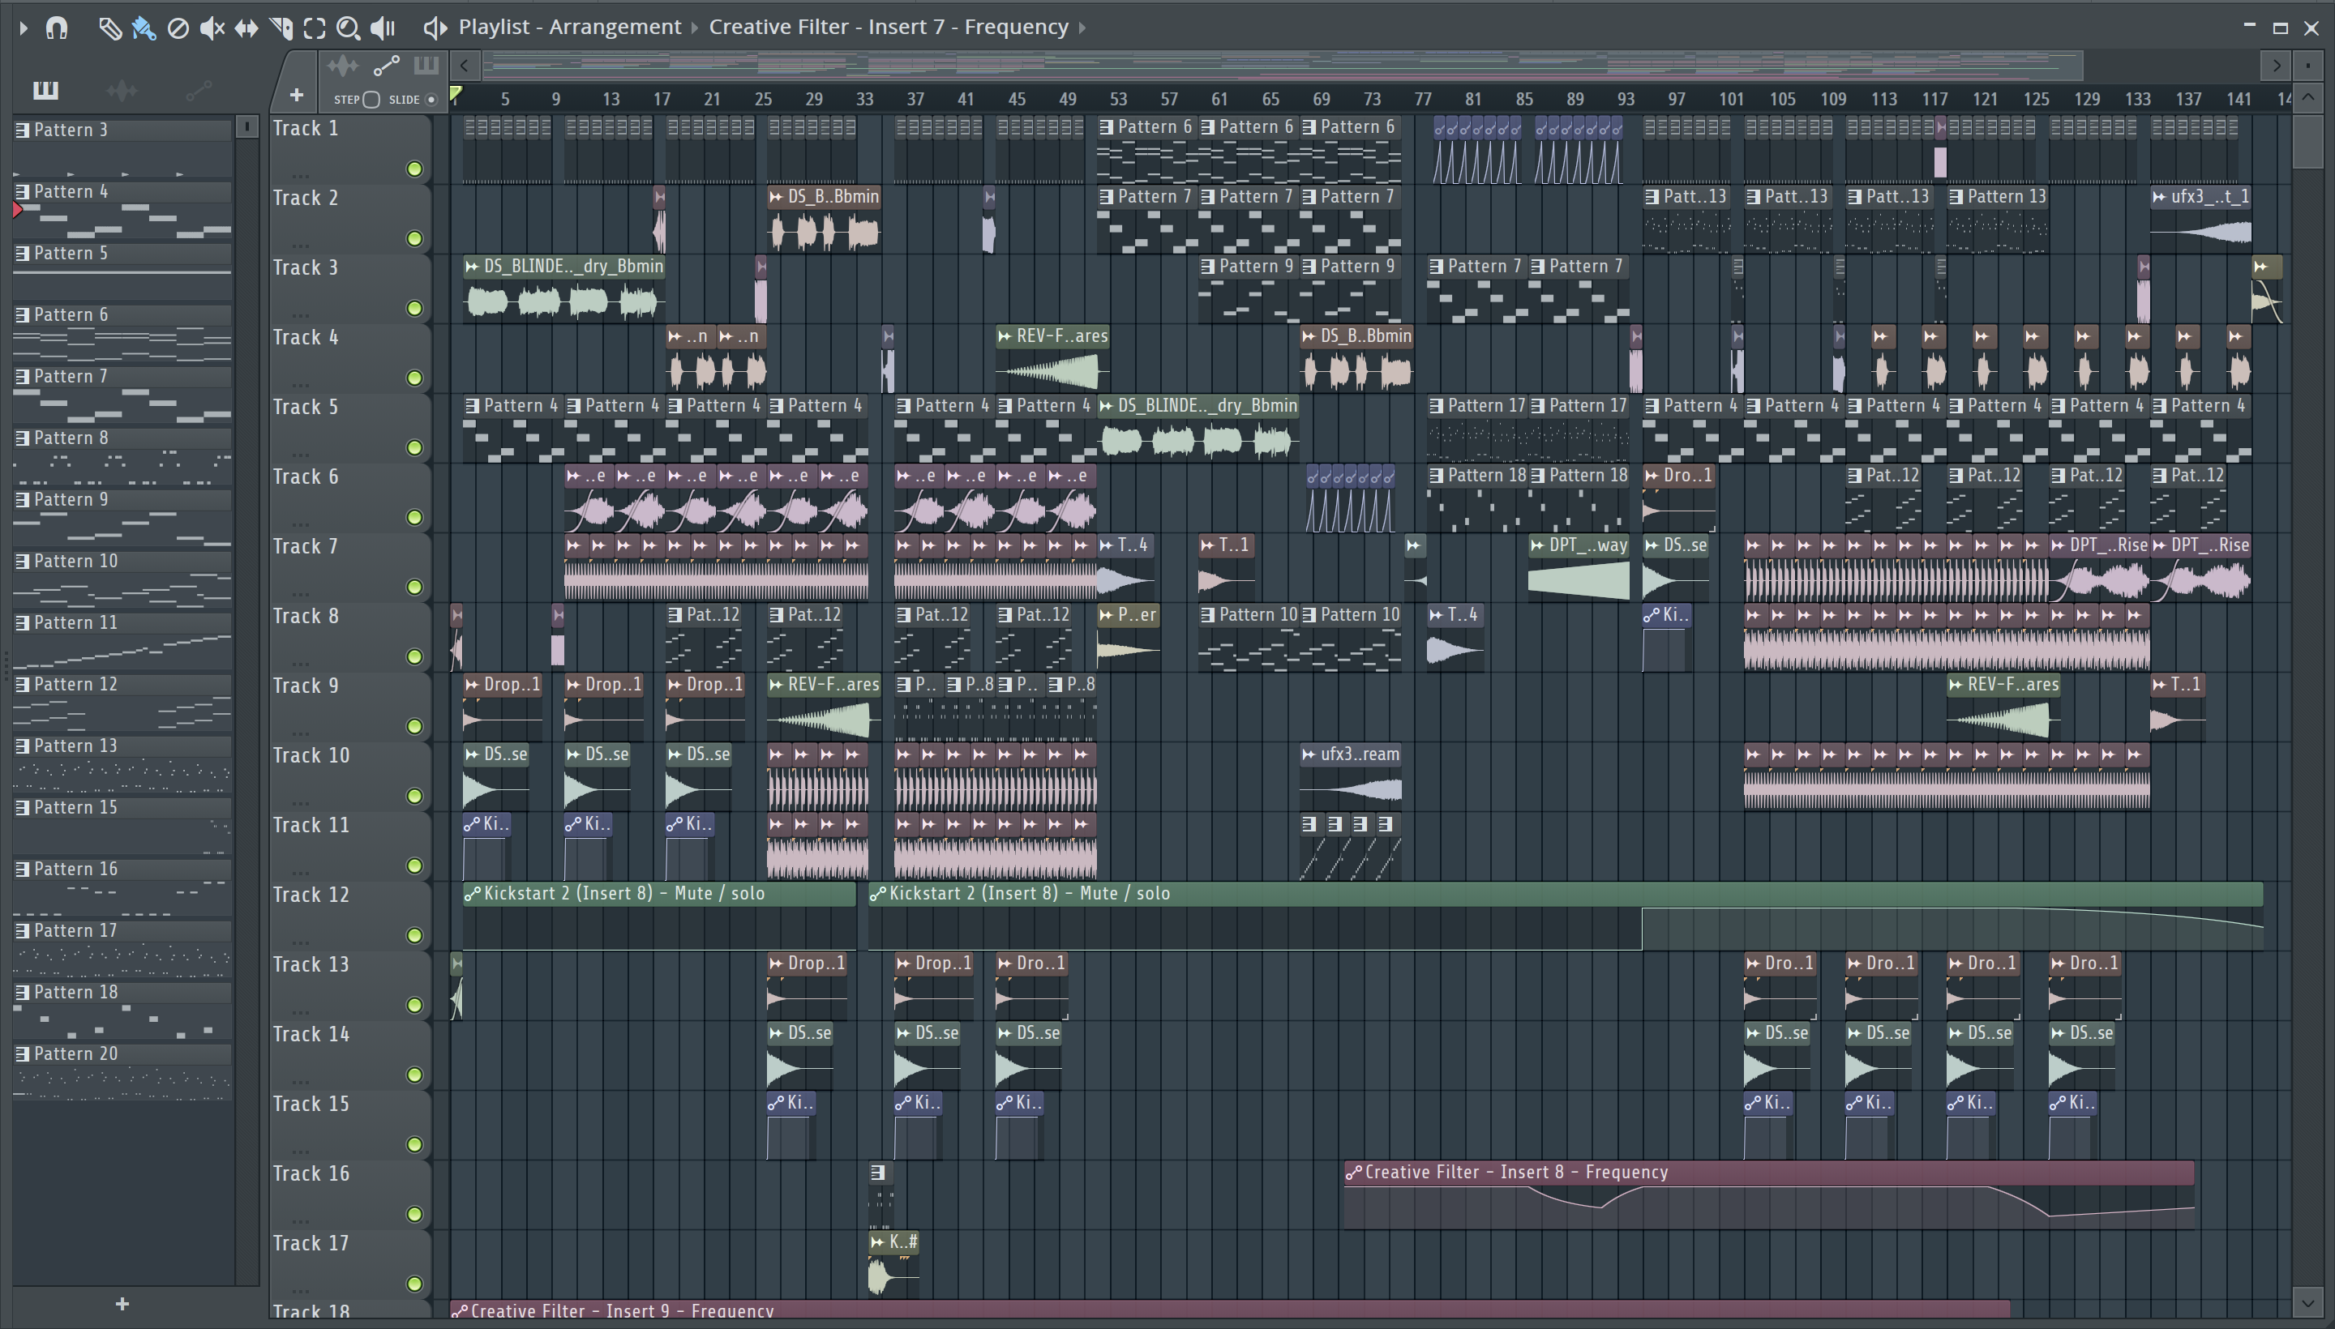The width and height of the screenshot is (2335, 1329).
Task: Open the Playlist options menu arrow
Action: (x=24, y=28)
